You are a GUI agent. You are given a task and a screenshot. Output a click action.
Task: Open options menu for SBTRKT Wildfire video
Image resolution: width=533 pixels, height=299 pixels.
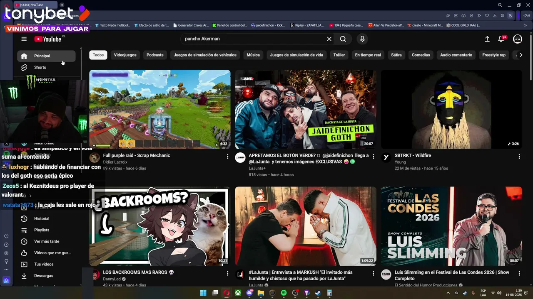(519, 157)
